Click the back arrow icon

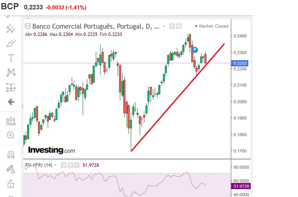point(11,102)
